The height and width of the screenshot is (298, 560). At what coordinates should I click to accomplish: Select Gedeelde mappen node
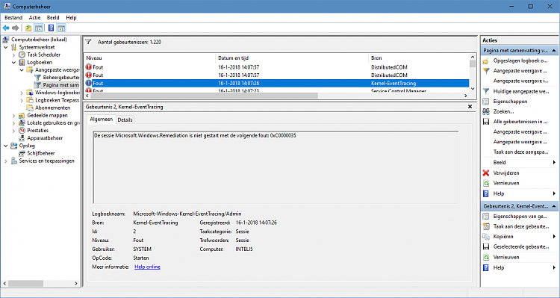[47, 116]
